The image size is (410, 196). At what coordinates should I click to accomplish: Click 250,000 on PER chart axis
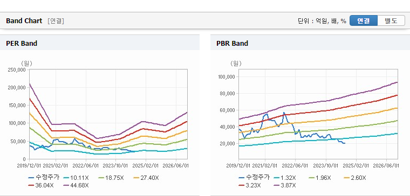pyautogui.click(x=17, y=69)
